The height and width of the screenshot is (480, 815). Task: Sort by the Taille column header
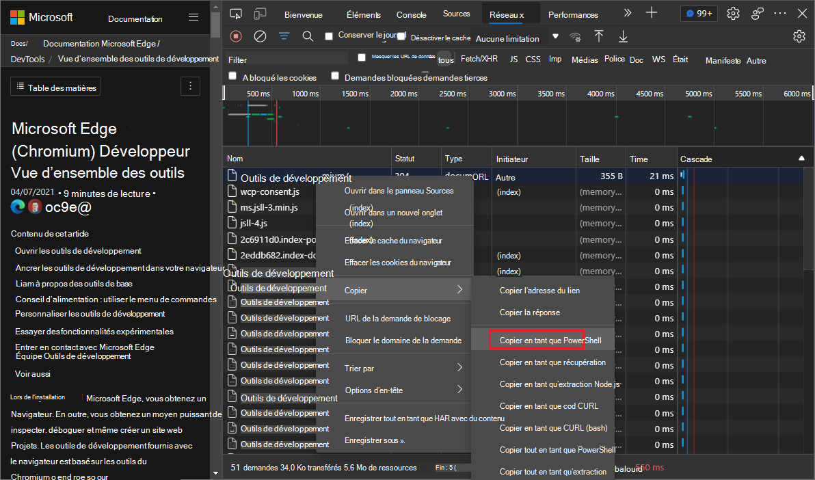pos(600,159)
